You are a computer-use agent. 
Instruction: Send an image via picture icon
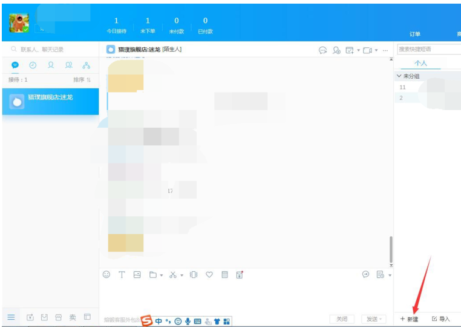point(137,274)
